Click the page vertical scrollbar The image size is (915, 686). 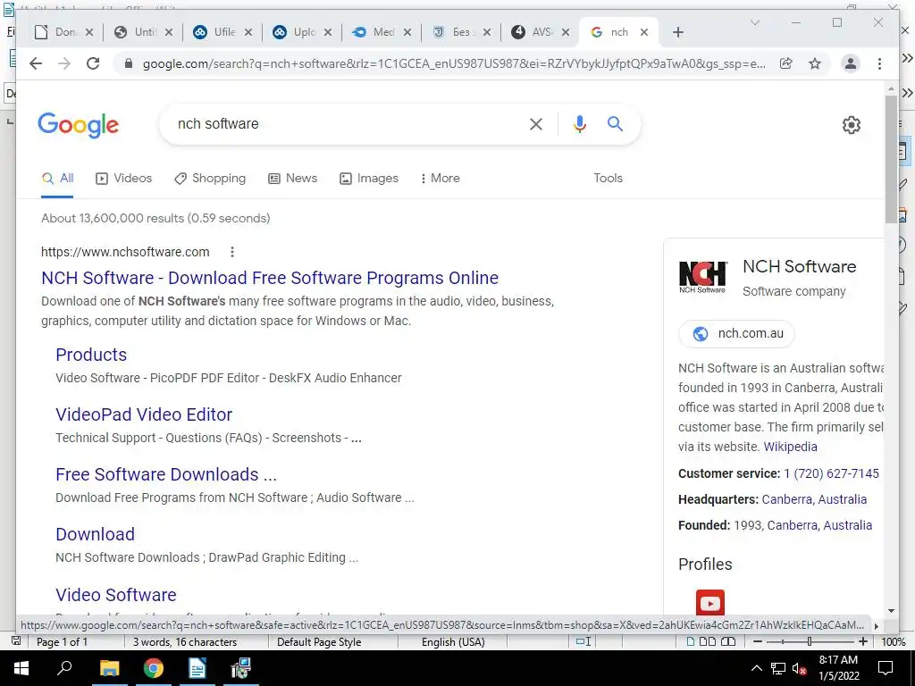(x=891, y=157)
